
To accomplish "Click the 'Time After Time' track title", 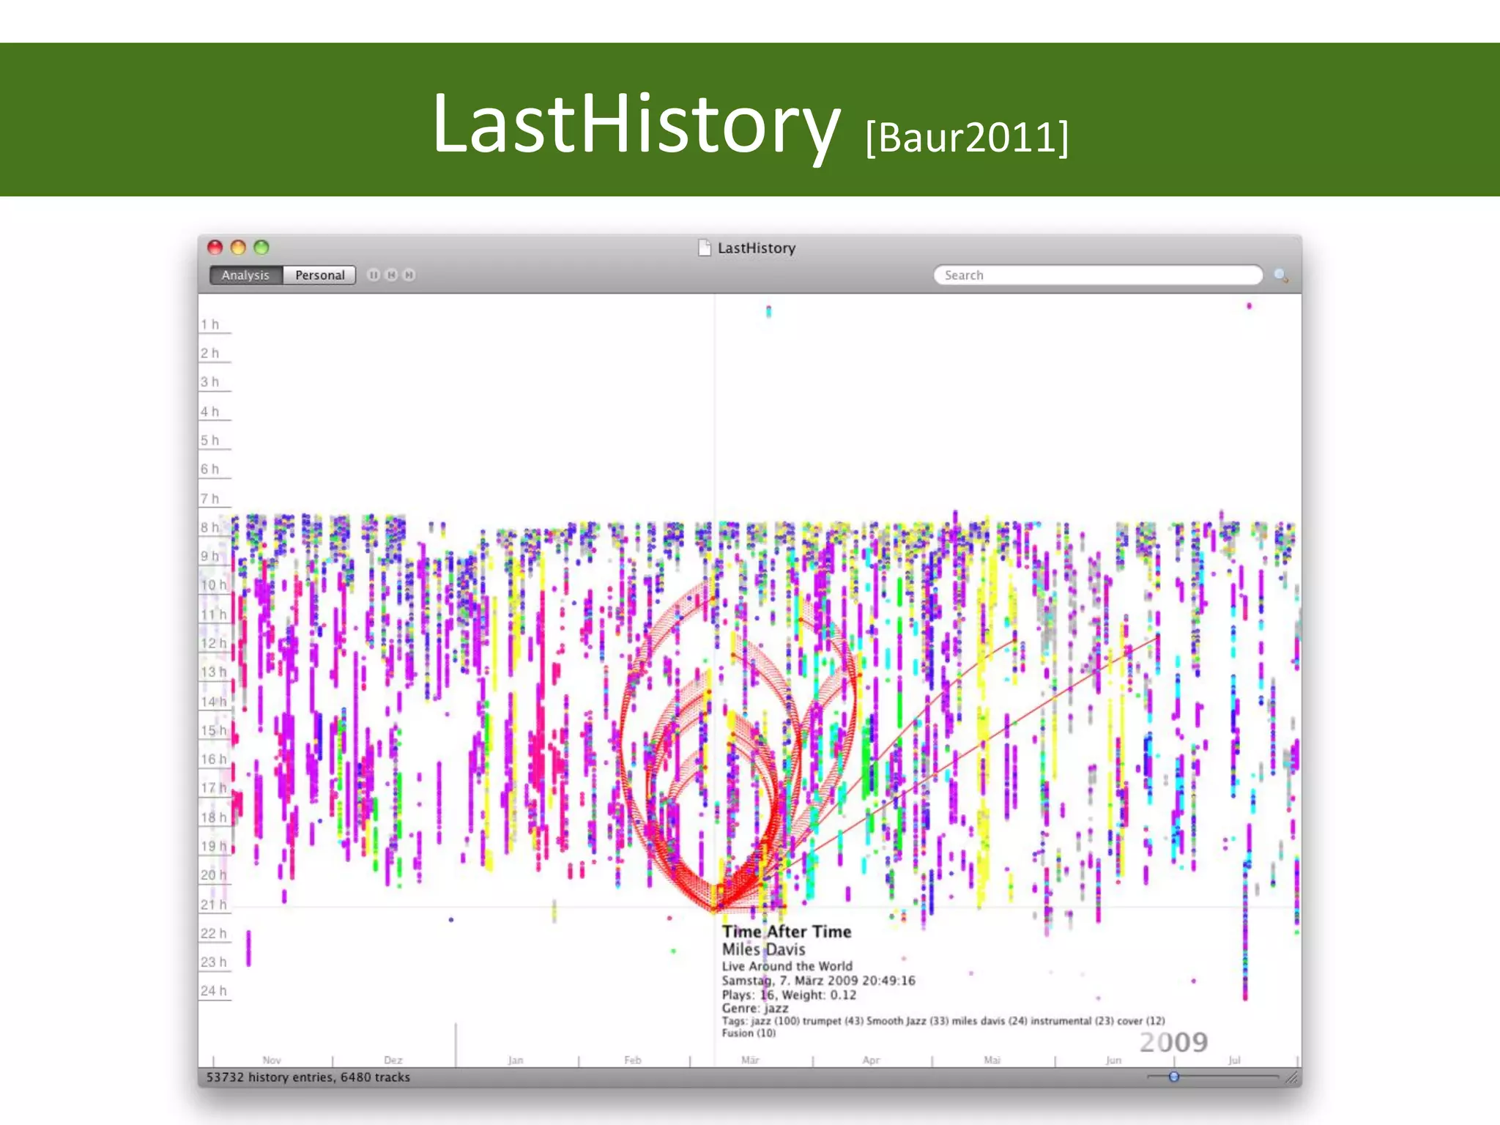I will point(787,932).
